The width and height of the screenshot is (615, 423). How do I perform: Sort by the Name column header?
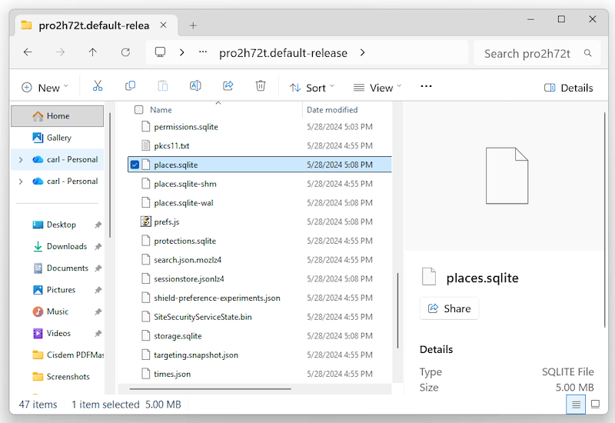[x=161, y=110]
